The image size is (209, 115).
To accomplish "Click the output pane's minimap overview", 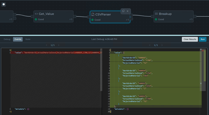I will tap(203, 70).
